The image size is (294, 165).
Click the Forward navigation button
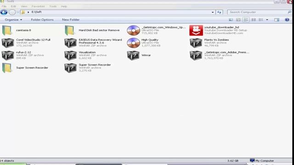point(12,12)
